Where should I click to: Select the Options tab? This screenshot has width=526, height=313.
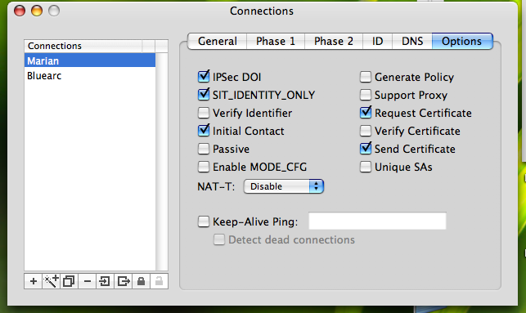pyautogui.click(x=462, y=41)
